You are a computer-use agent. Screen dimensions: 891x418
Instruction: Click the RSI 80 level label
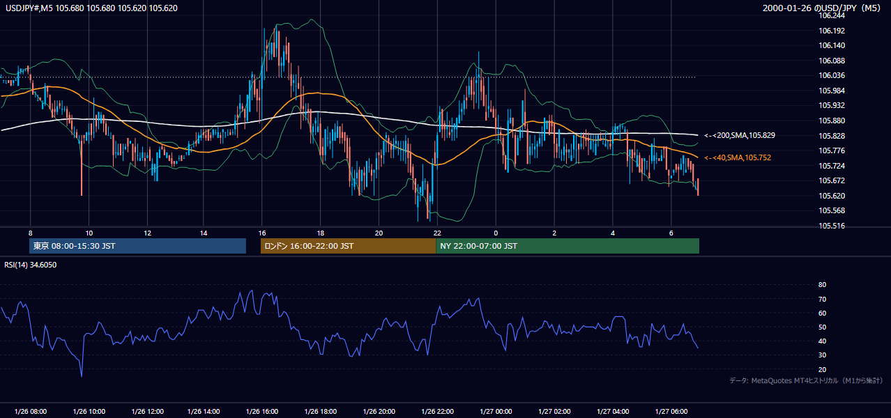[822, 285]
